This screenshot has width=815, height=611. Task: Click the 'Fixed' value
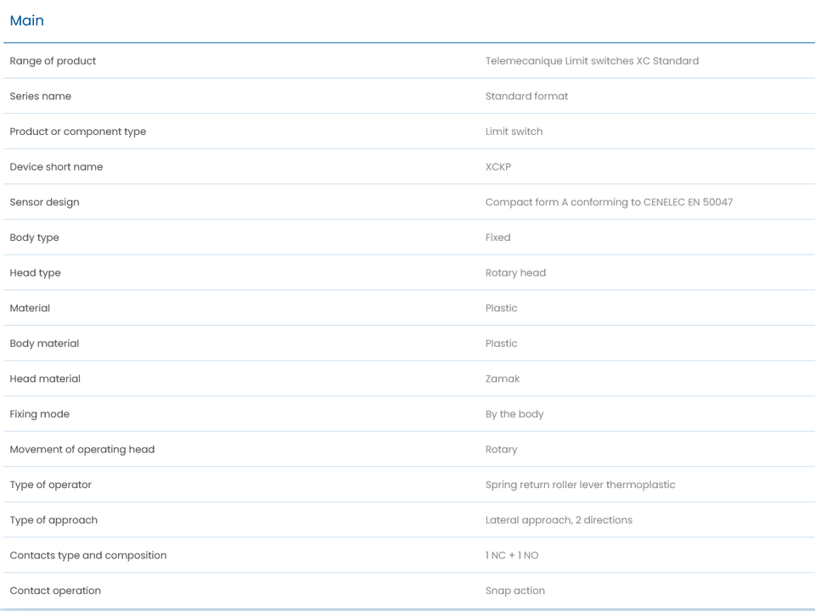pos(498,238)
